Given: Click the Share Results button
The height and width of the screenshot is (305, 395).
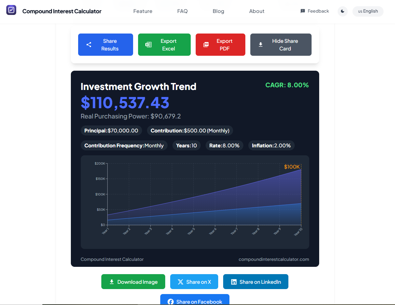Looking at the screenshot, I should pyautogui.click(x=106, y=44).
